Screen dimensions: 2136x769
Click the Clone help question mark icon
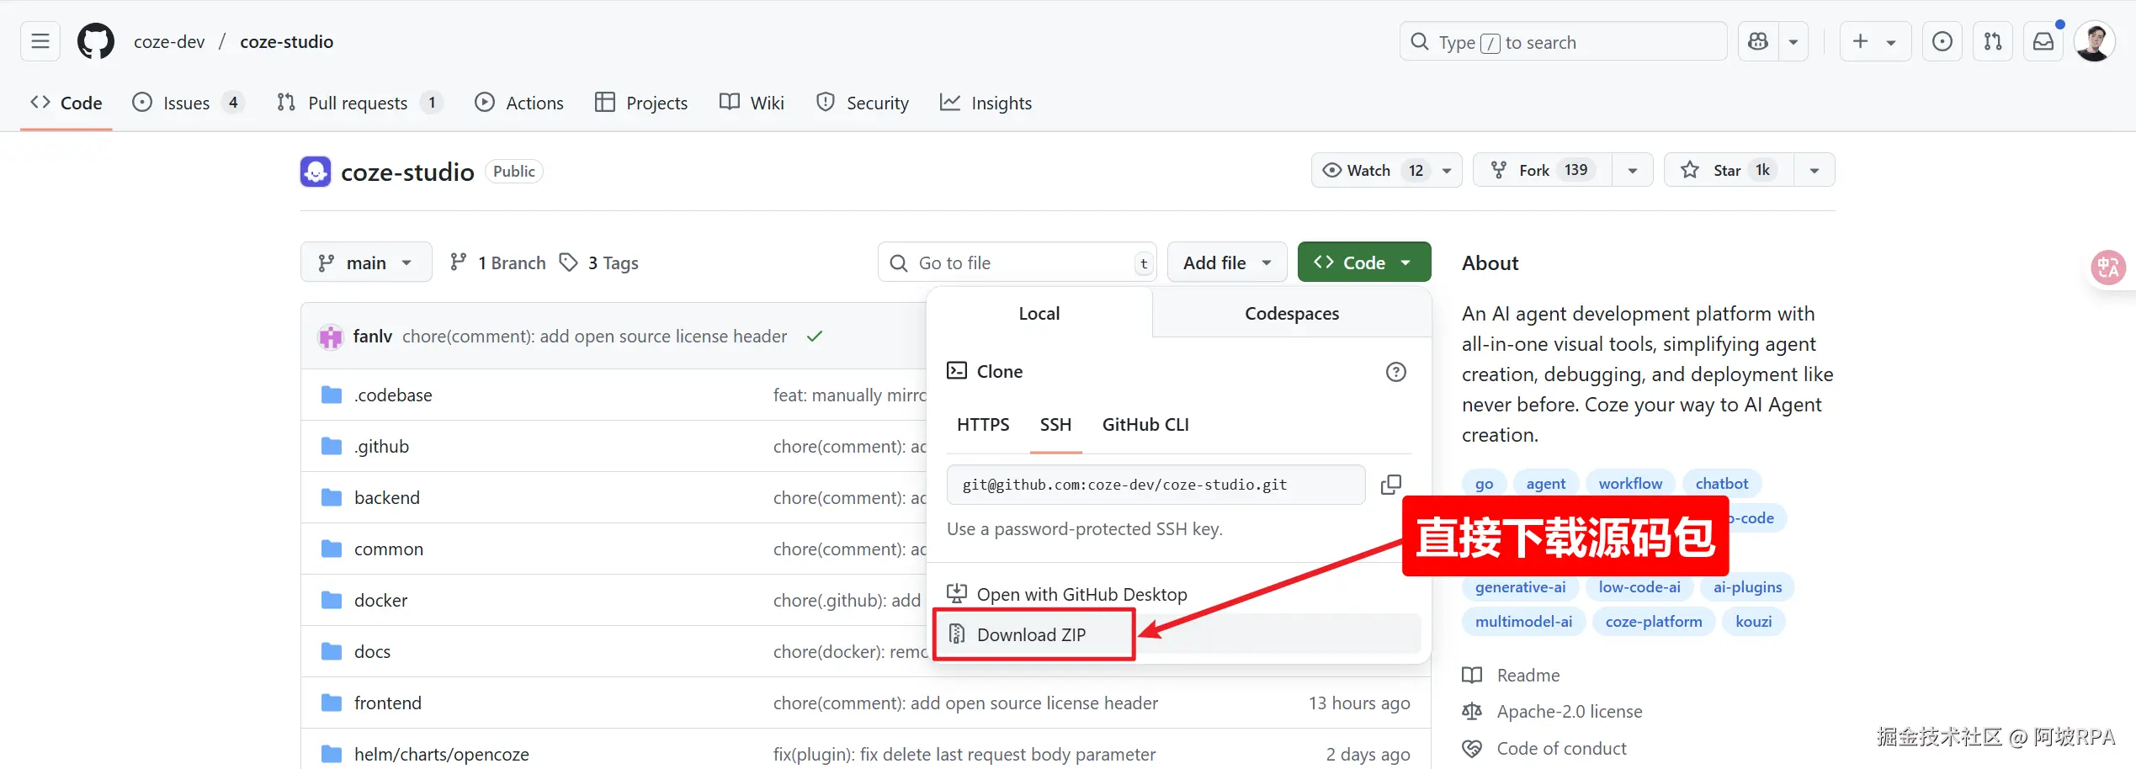pos(1396,372)
